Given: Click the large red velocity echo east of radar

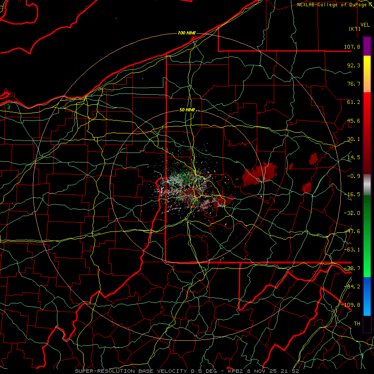Looking at the screenshot, I should (259, 175).
